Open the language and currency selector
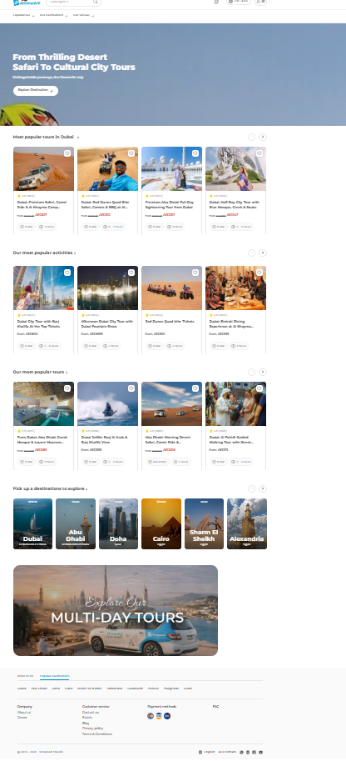 [239, 2]
